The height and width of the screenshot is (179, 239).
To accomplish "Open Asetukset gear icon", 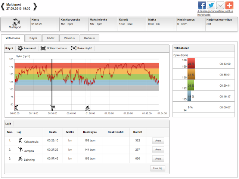I will tap(20, 48).
